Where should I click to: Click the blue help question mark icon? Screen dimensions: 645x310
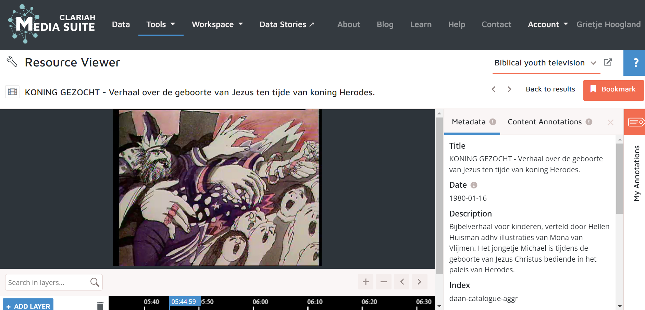click(x=635, y=63)
